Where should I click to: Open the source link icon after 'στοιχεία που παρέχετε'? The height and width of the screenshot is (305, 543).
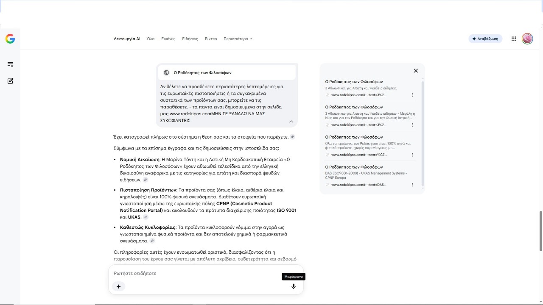tap(292, 137)
